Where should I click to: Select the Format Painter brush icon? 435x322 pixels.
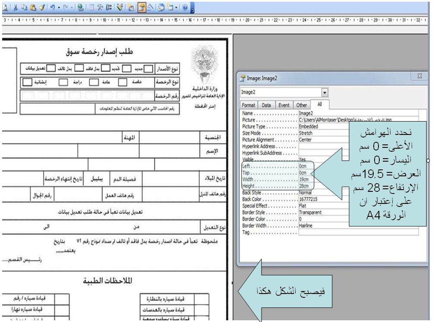(x=41, y=8)
